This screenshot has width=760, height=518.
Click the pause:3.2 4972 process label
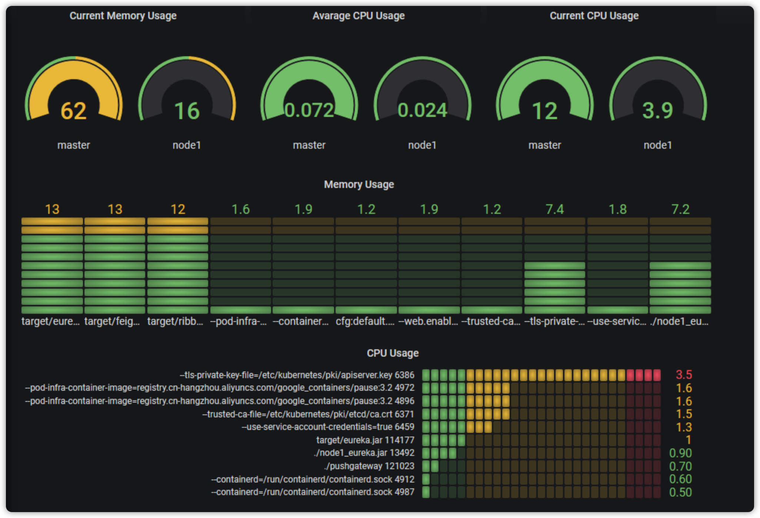(x=220, y=388)
